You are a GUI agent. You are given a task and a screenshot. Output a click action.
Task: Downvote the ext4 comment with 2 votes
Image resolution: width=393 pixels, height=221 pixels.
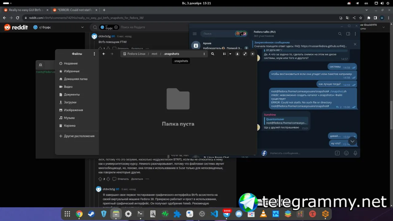pyautogui.click(x=108, y=179)
